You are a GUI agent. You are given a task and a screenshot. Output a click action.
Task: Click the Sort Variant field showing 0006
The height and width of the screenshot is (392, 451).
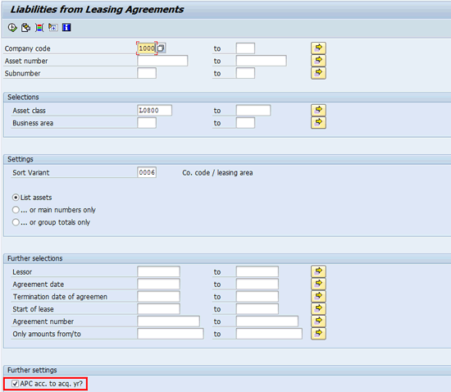[x=147, y=172]
